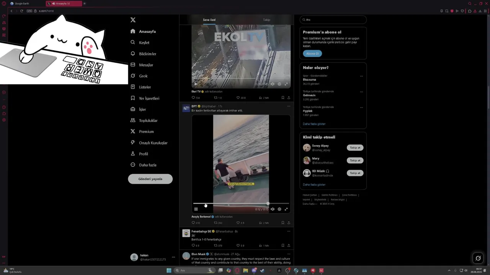Open hakan account options menu
Screen dimensions: 490x275
[x=173, y=257]
